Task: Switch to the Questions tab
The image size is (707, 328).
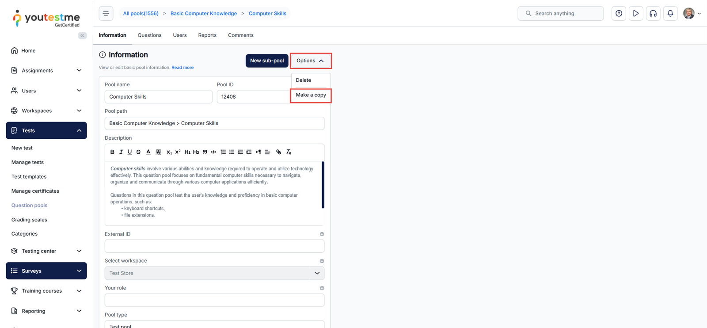Action: tap(149, 35)
